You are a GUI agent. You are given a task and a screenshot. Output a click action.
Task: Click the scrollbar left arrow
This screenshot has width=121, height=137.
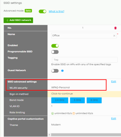(49, 135)
